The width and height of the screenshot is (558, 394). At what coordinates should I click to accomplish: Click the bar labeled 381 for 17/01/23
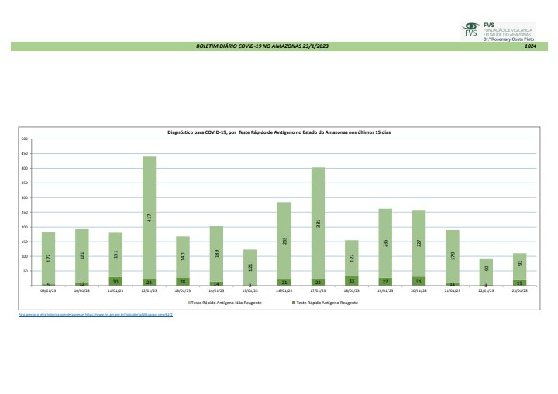318,223
